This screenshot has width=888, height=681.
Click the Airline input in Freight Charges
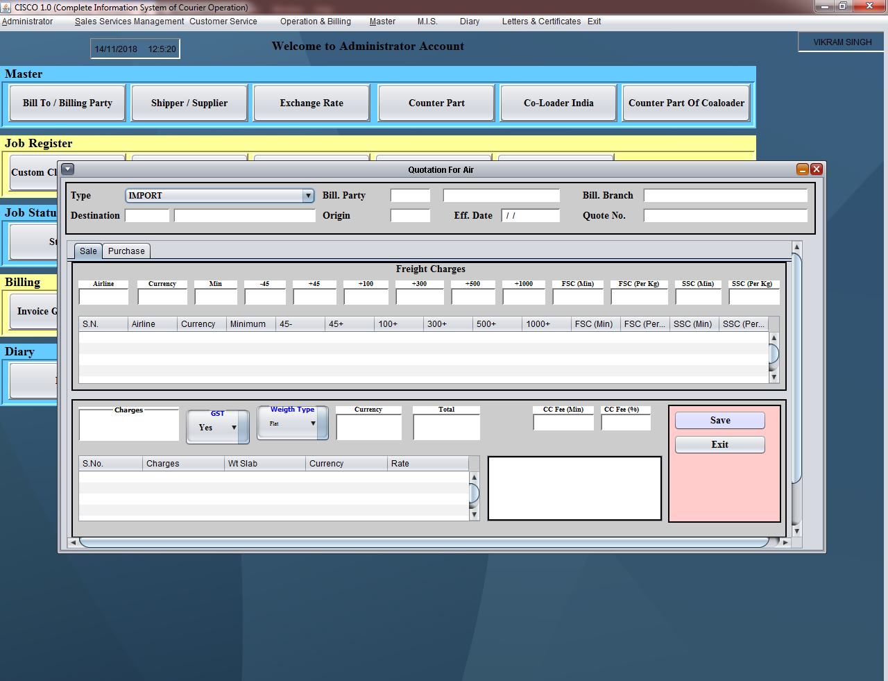[x=104, y=297]
